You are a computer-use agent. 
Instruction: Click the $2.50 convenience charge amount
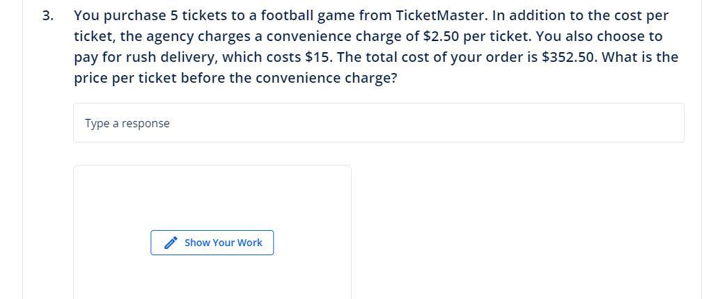coord(441,36)
